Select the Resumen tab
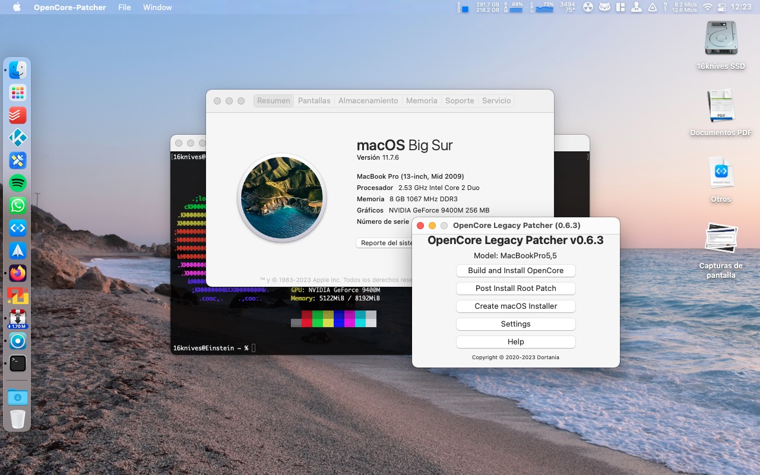The width and height of the screenshot is (760, 475). pyautogui.click(x=274, y=101)
